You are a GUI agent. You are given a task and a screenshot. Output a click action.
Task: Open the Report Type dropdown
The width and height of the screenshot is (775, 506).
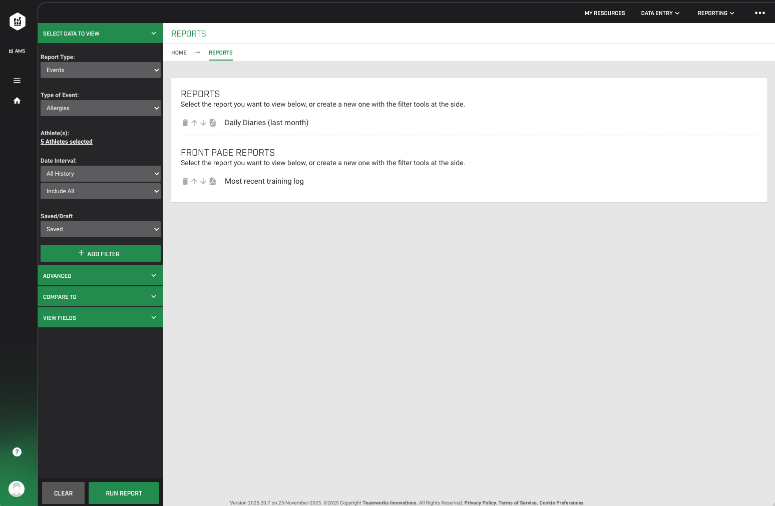100,70
